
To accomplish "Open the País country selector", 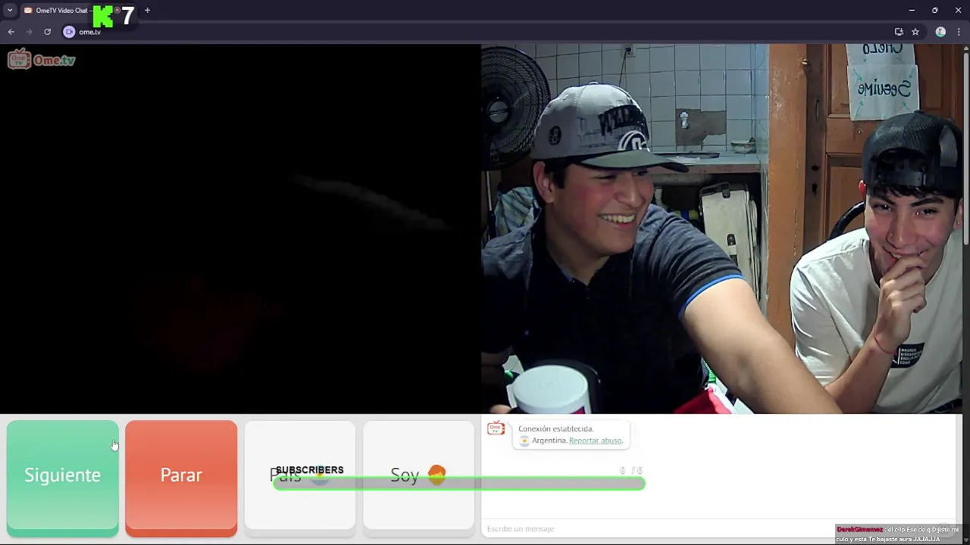I will pos(300,475).
